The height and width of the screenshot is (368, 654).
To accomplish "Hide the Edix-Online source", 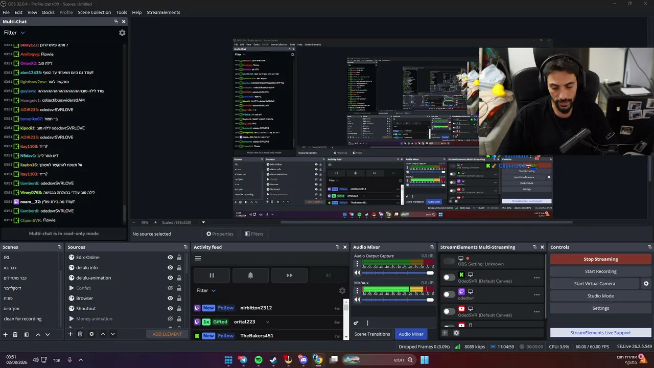I will 170,258.
